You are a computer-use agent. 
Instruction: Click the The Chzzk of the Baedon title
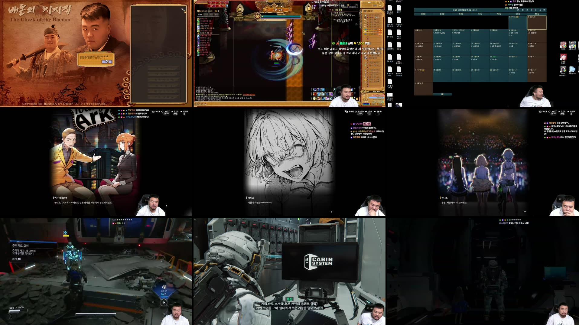click(40, 20)
